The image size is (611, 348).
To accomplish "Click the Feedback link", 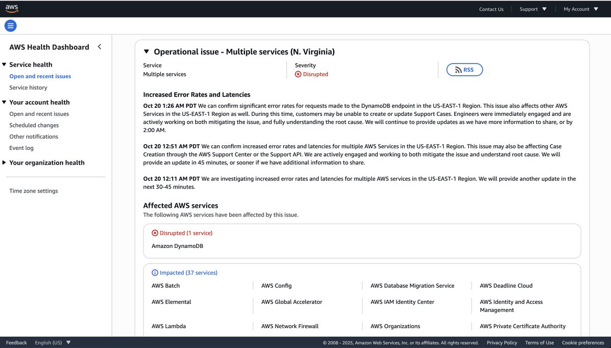I will [x=16, y=343].
